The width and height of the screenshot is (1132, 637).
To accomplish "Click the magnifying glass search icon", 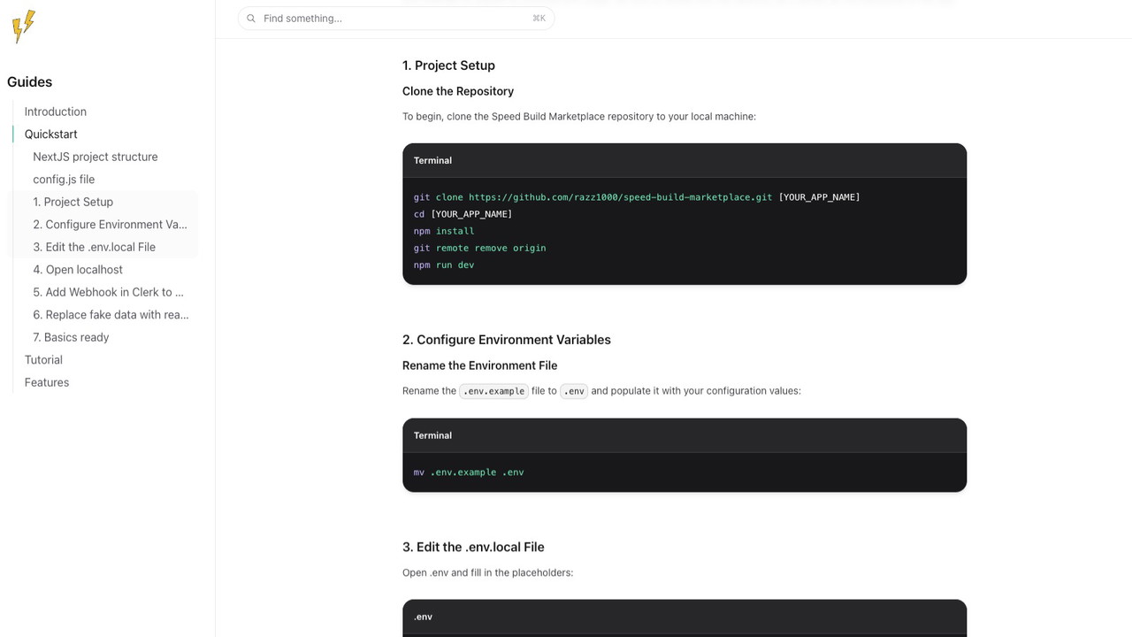I will 251,19.
